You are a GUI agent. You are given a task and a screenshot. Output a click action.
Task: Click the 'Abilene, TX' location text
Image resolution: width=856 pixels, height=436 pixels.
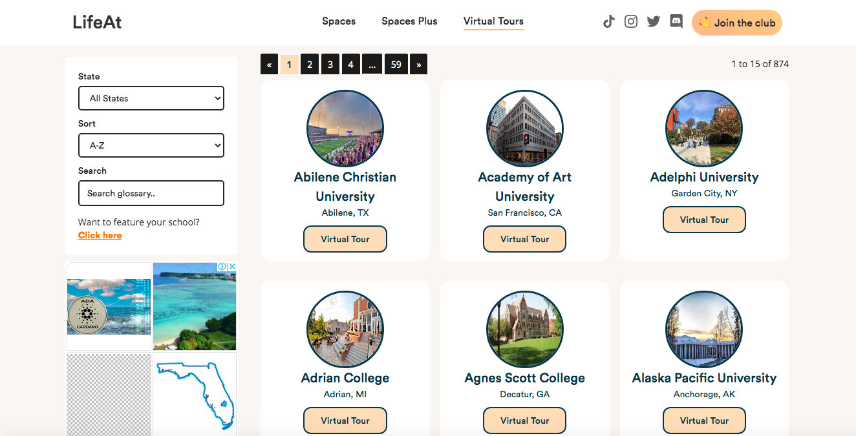coord(345,213)
